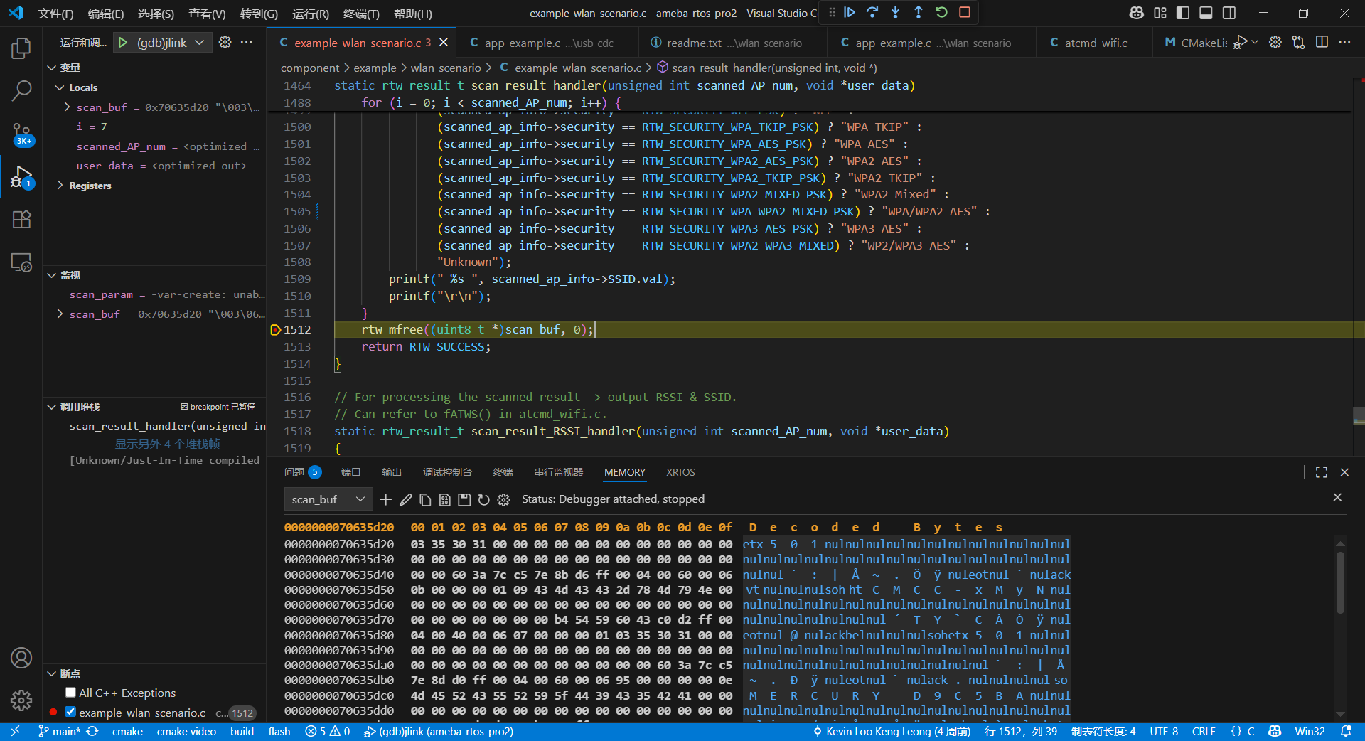Expand scan_buf under Locals
This screenshot has width=1365, height=741.
[x=67, y=107]
